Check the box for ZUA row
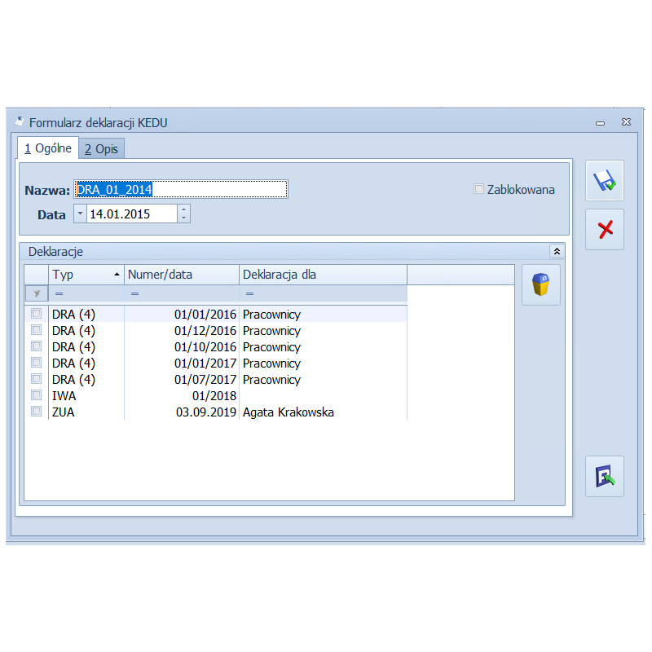Viewport: 652px width, 652px height. [36, 412]
